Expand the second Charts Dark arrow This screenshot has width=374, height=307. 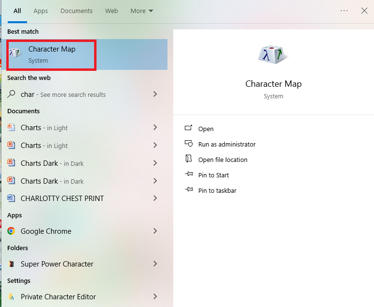click(155, 181)
